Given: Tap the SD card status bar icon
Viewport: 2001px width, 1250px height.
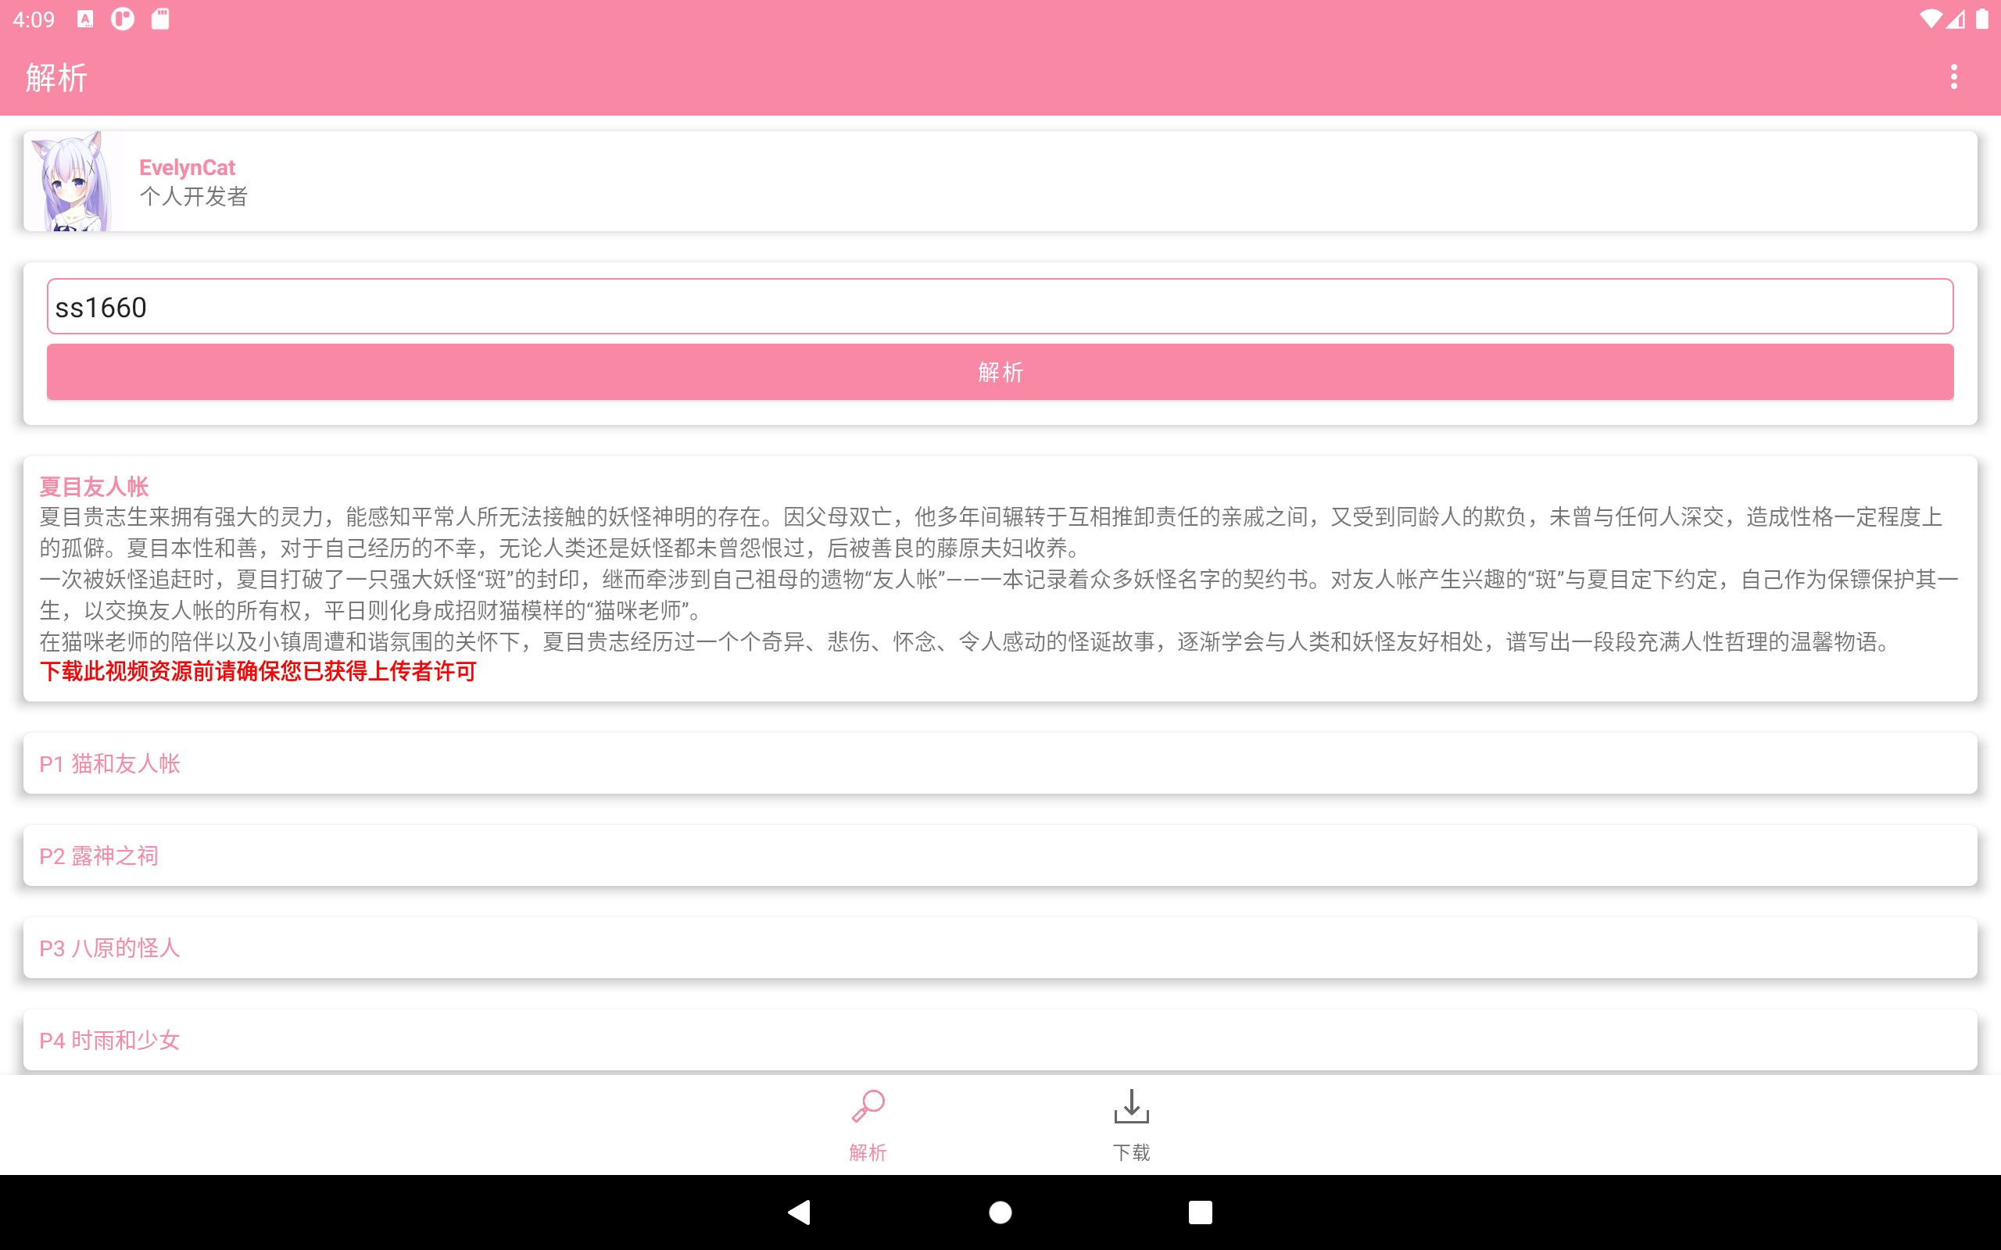Looking at the screenshot, I should coord(160,18).
